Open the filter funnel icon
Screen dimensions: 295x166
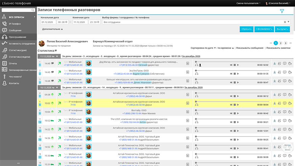click(282, 11)
